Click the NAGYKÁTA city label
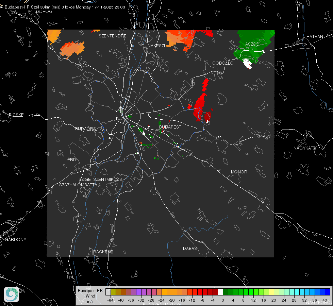This screenshot has height=306, width=333. [304, 148]
